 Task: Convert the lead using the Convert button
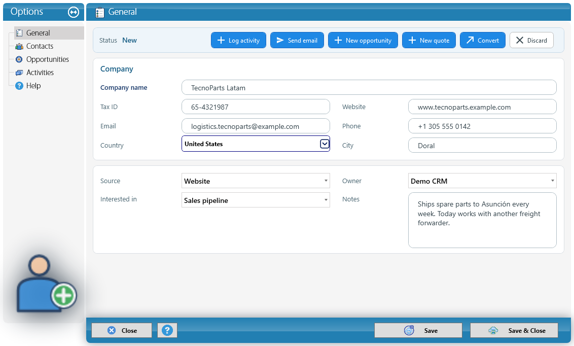point(483,40)
